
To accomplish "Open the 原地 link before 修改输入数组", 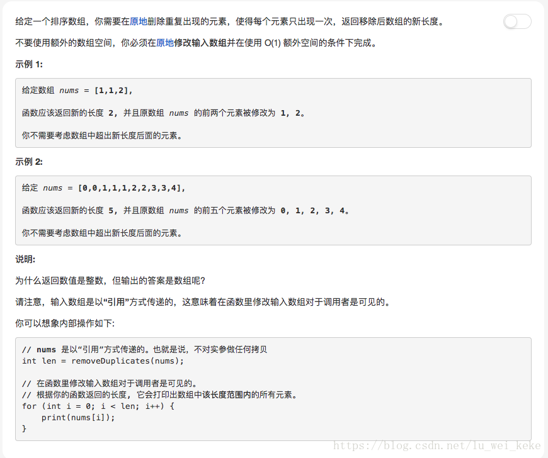I will point(165,43).
